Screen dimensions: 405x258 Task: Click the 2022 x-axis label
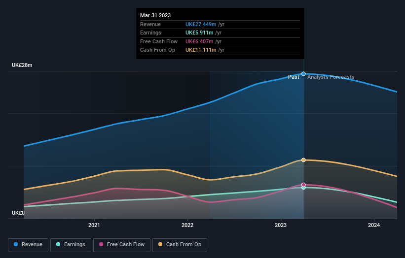(187, 225)
